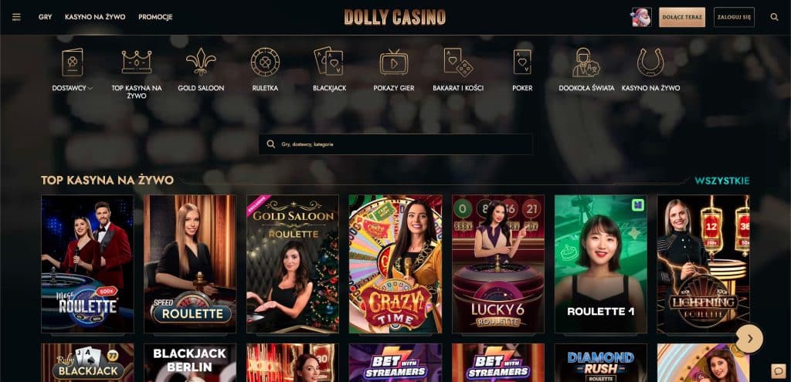This screenshot has width=791, height=382.
Task: Open Kasyno na Żywo horseshoe icon
Action: point(650,62)
